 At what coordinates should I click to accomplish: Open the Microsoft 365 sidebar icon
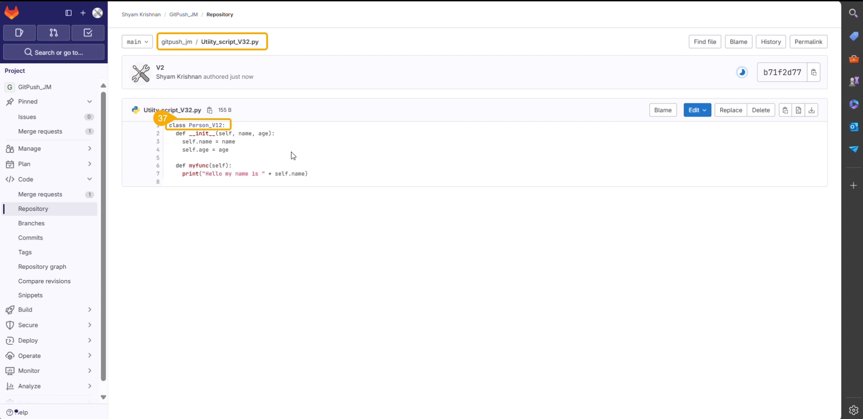pos(854,104)
